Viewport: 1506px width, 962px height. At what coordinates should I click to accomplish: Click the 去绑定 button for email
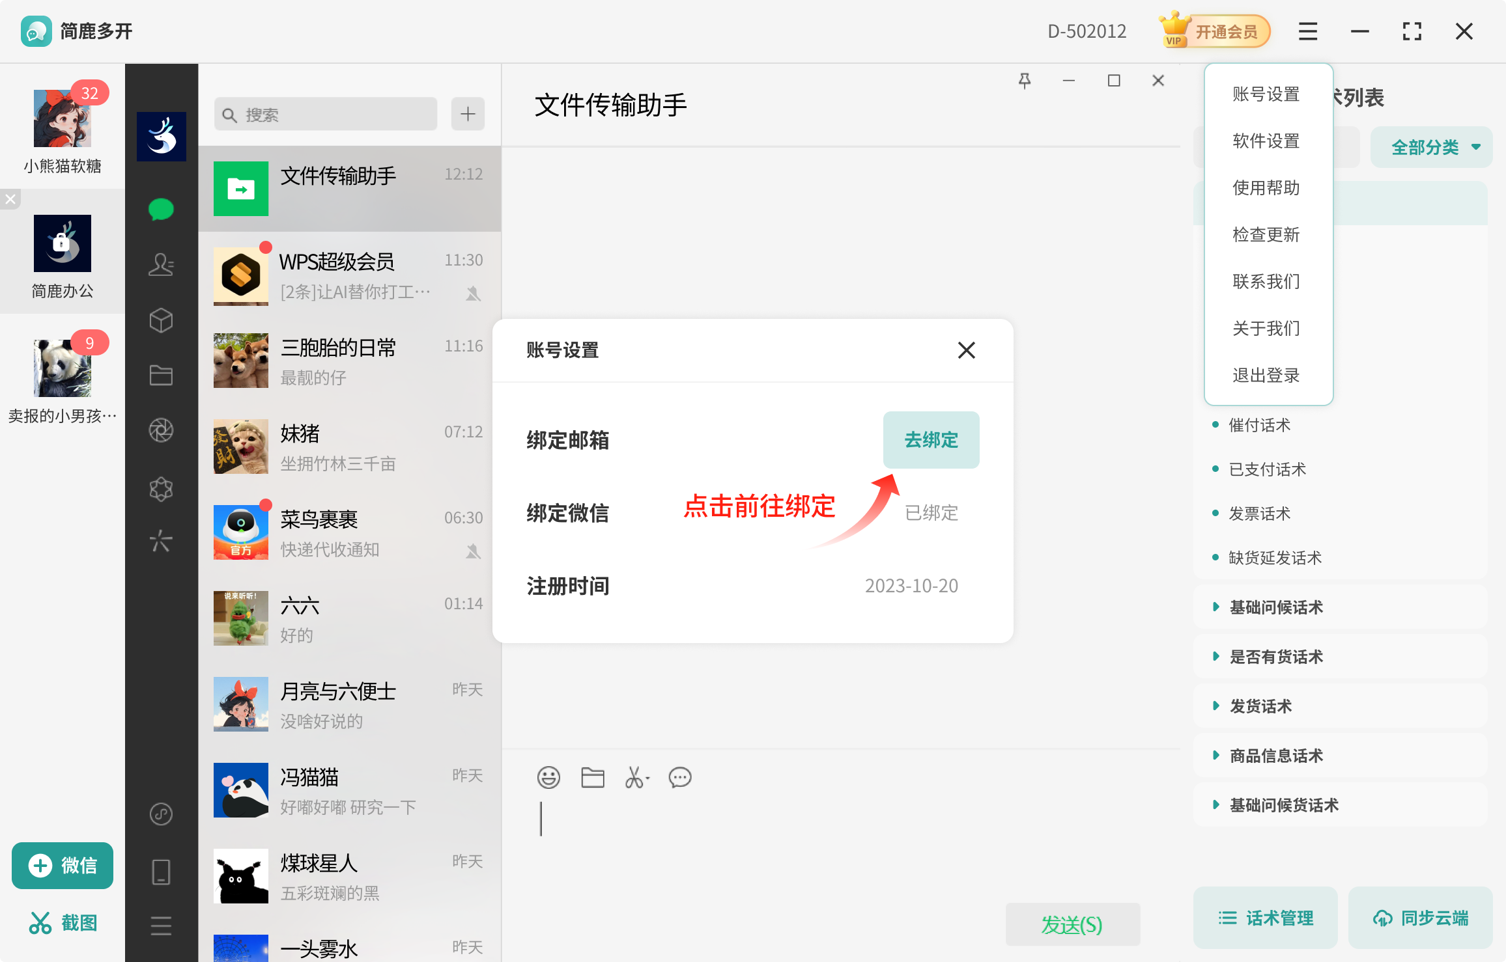point(931,440)
